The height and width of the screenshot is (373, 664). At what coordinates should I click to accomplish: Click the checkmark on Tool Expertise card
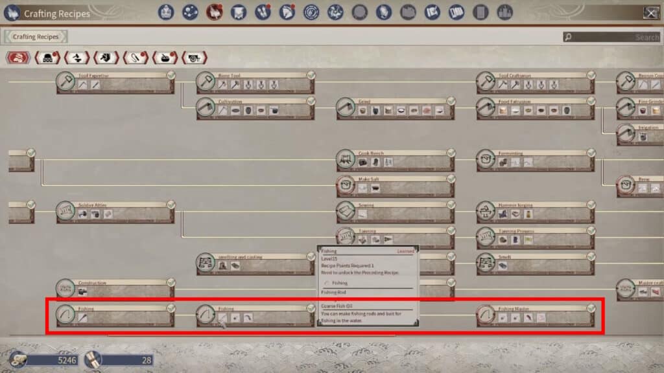pos(171,75)
